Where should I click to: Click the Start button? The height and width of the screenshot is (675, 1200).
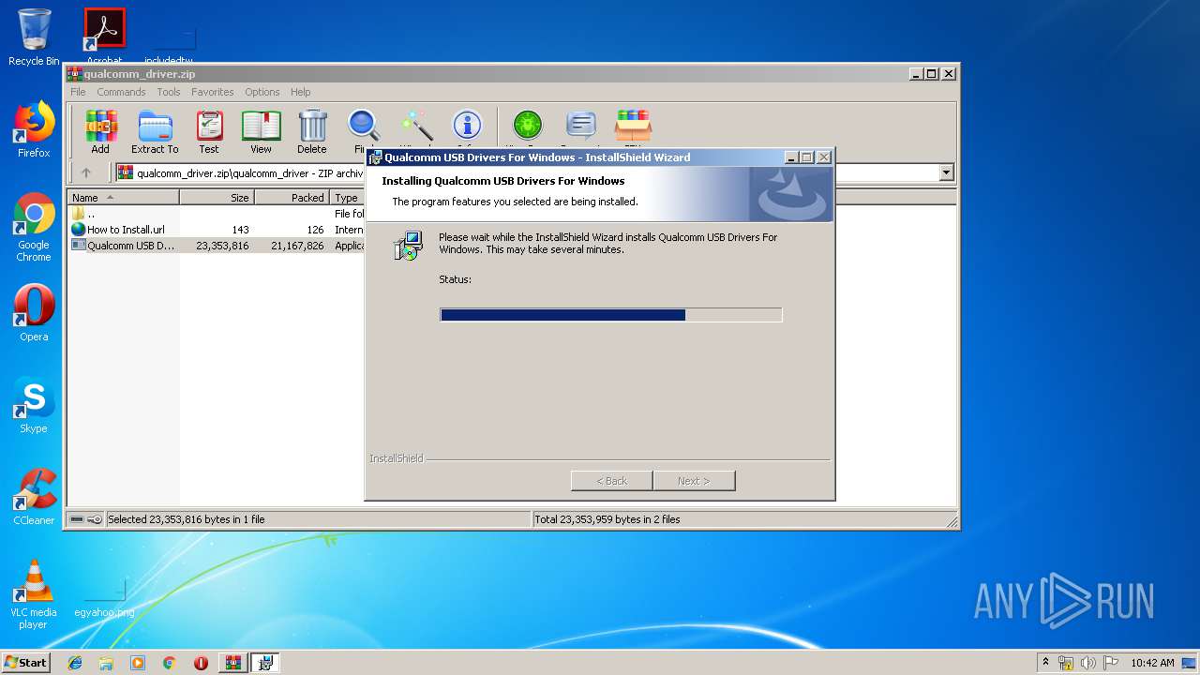pos(25,663)
